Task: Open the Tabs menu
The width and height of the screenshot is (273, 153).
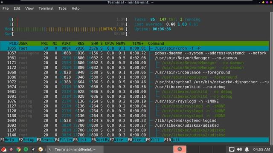Action: pyautogui.click(x=62, y=8)
